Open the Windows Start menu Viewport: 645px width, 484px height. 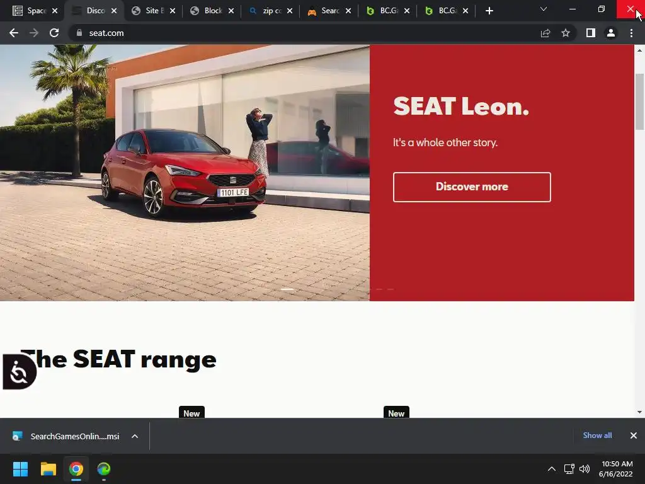click(x=20, y=469)
